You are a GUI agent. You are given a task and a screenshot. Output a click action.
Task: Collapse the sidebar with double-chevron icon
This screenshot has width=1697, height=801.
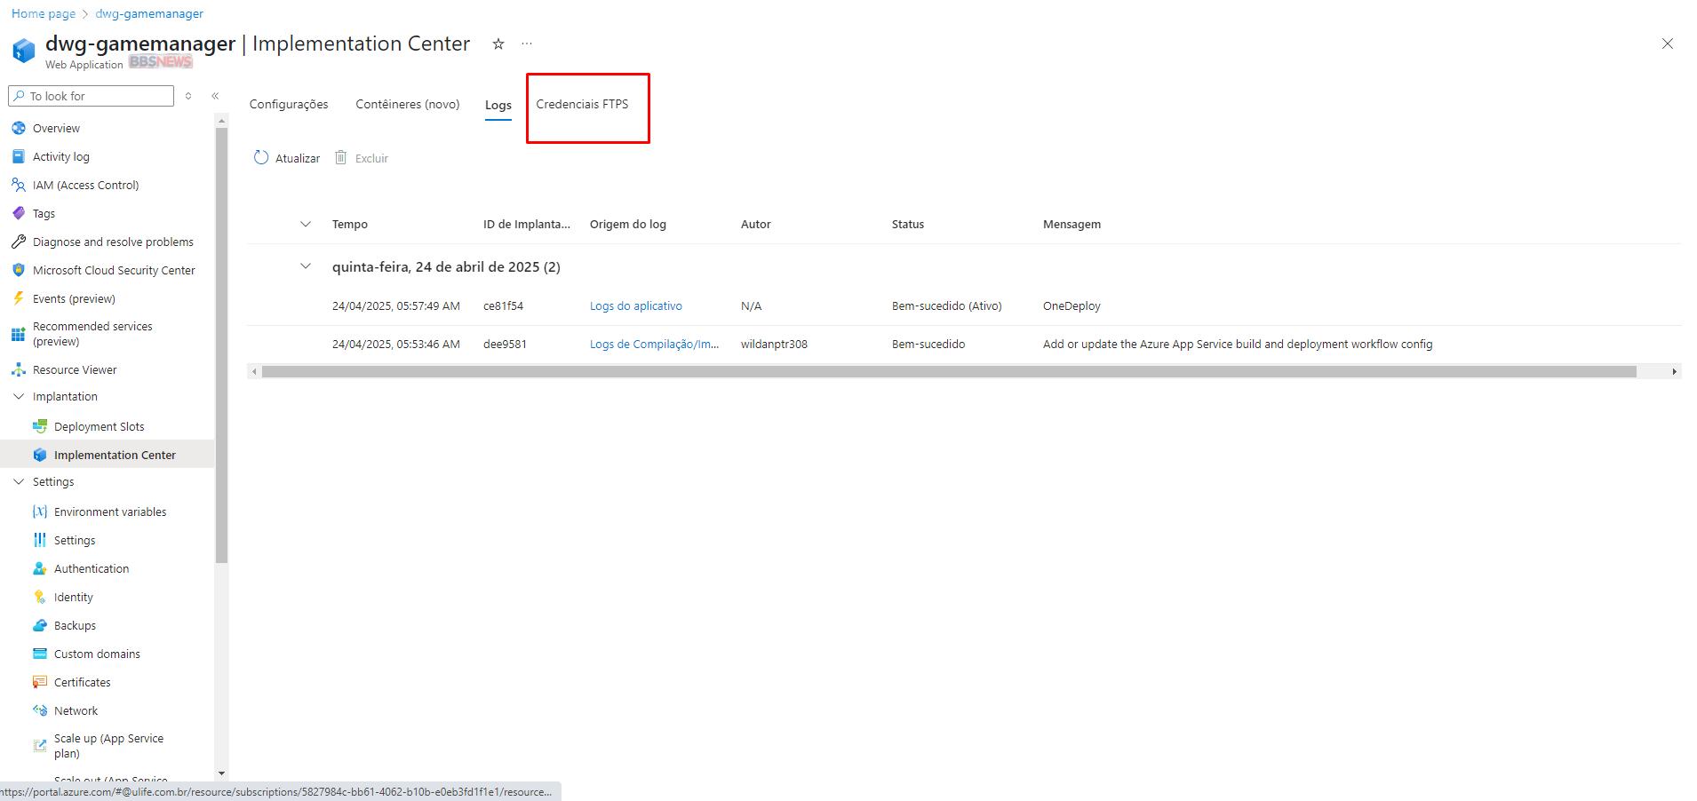pos(215,96)
